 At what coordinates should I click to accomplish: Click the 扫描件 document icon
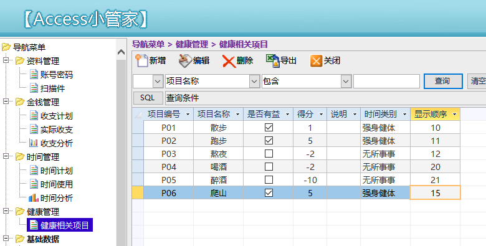point(34,88)
